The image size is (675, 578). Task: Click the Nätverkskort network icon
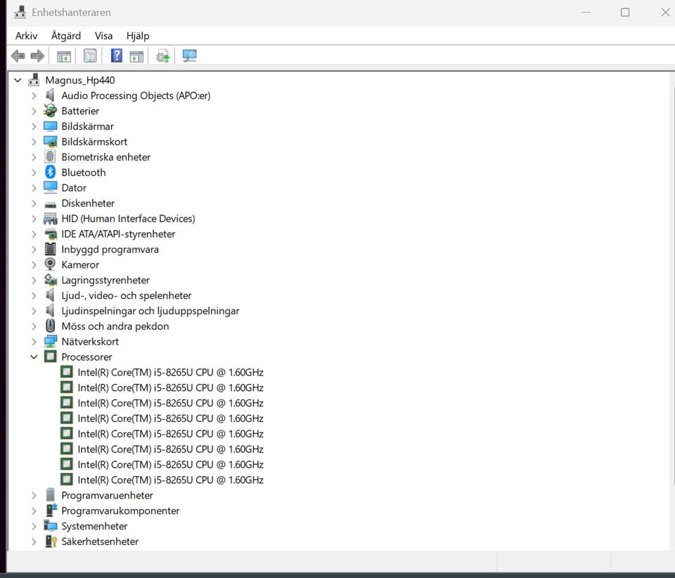click(50, 341)
